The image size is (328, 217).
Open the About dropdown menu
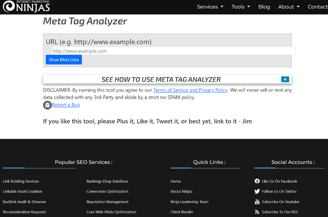pyautogui.click(x=289, y=7)
